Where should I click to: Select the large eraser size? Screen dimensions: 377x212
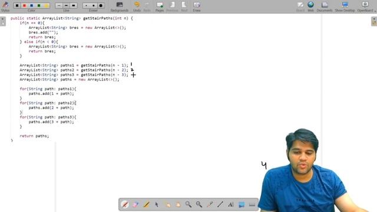pos(101,5)
